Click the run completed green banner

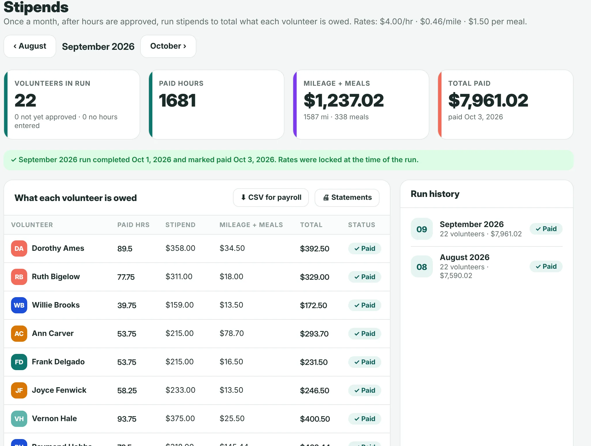[x=289, y=160]
